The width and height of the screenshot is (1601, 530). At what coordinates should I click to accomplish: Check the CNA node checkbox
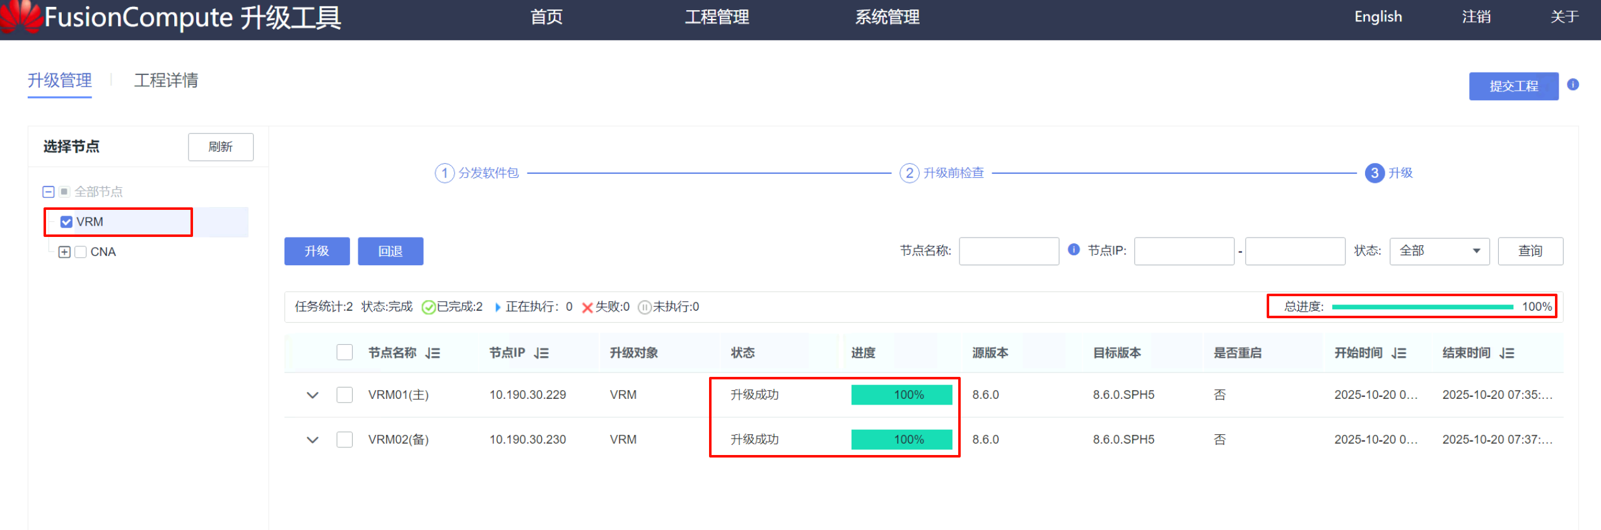click(81, 252)
